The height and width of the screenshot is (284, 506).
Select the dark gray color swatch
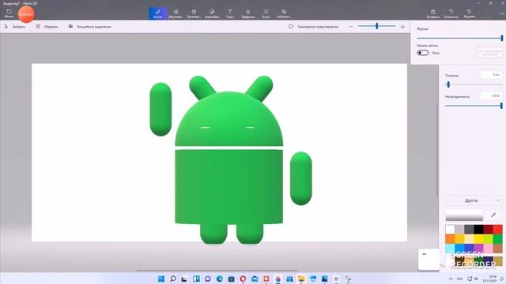point(469,230)
